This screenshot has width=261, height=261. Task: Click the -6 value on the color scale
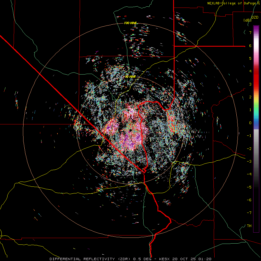pyautogui.click(x=249, y=200)
